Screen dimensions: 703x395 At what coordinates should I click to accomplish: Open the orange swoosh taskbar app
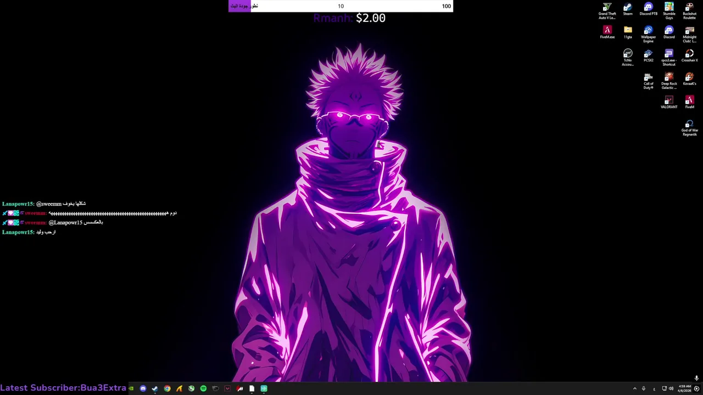click(x=179, y=388)
